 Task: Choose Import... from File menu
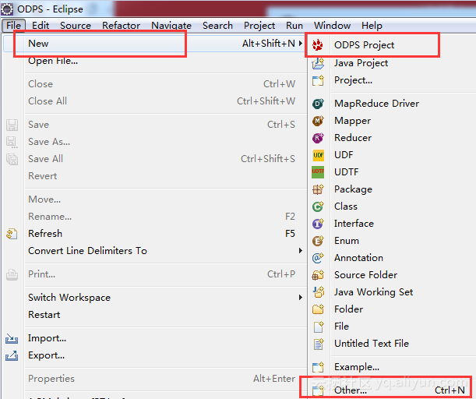tap(47, 338)
